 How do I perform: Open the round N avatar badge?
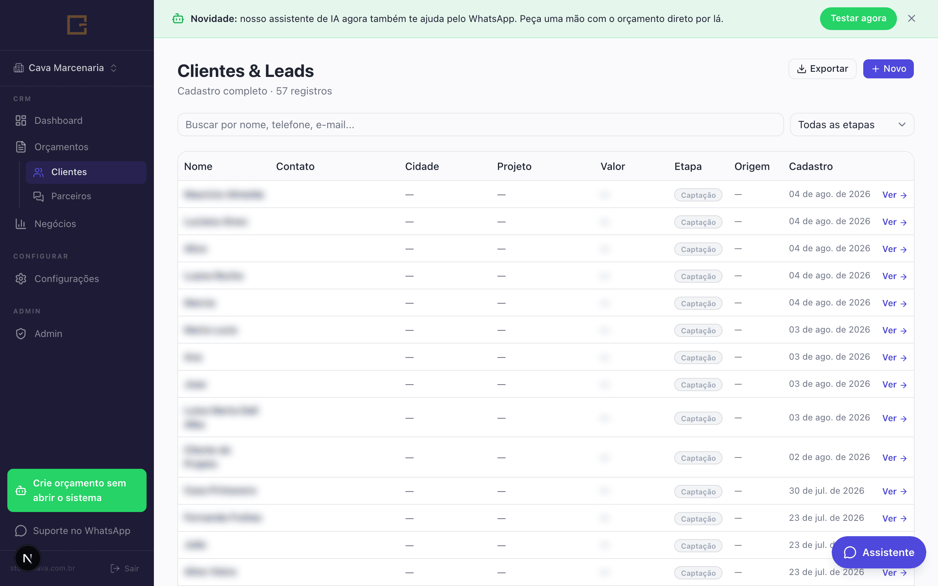[x=27, y=558]
